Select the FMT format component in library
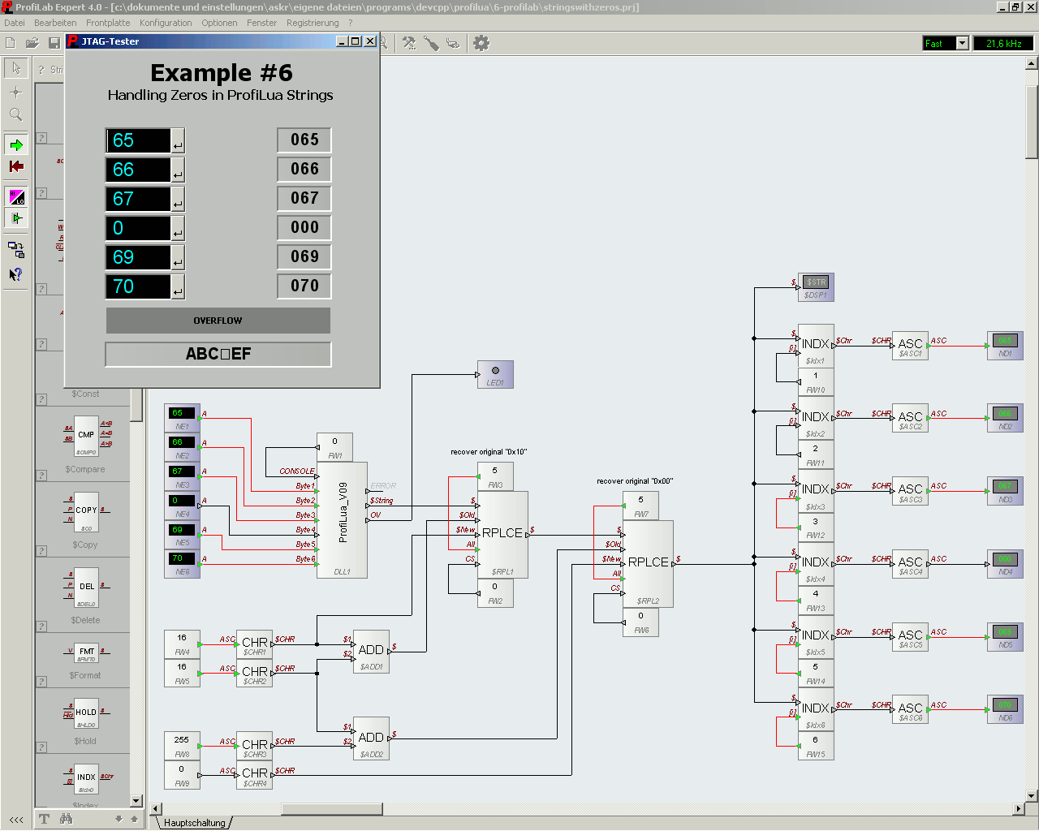 86,652
